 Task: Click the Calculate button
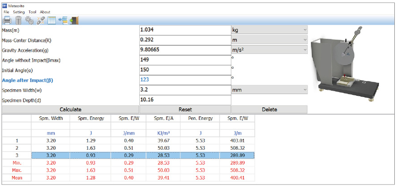70,110
